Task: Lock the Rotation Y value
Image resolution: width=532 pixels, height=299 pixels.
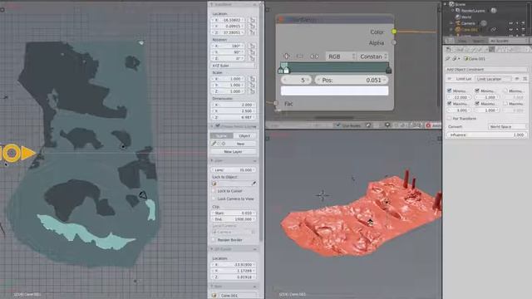Action: (252, 52)
